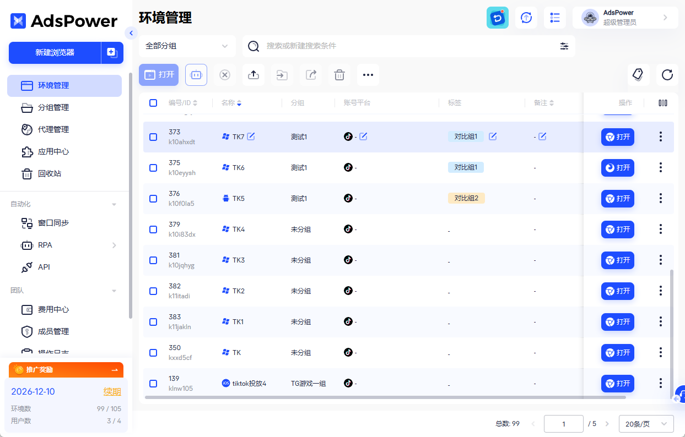Click the search conditions input field
The width and height of the screenshot is (685, 437).
[409, 46]
